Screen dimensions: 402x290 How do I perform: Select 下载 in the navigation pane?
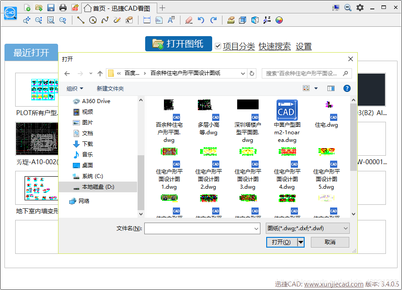(83, 144)
